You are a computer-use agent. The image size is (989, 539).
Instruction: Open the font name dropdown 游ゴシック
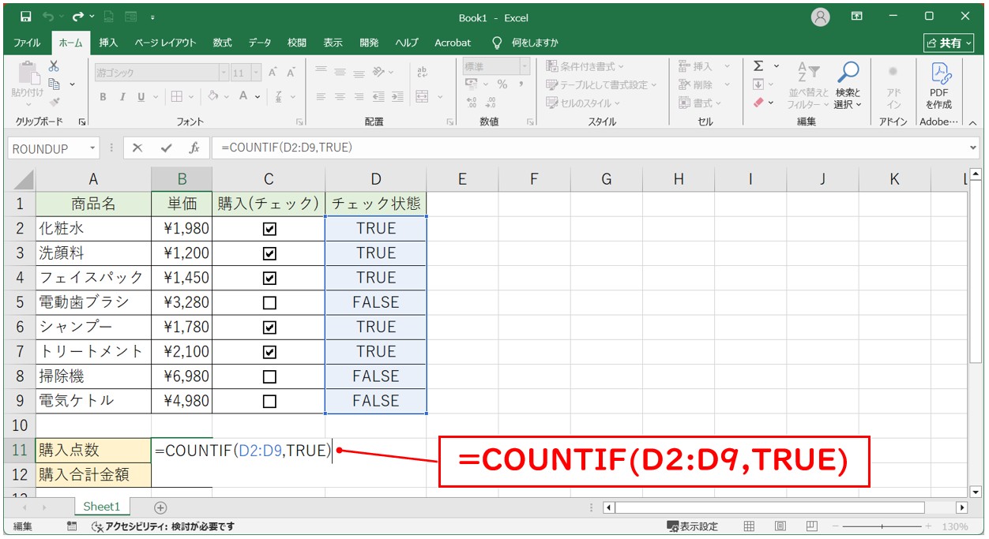(224, 73)
